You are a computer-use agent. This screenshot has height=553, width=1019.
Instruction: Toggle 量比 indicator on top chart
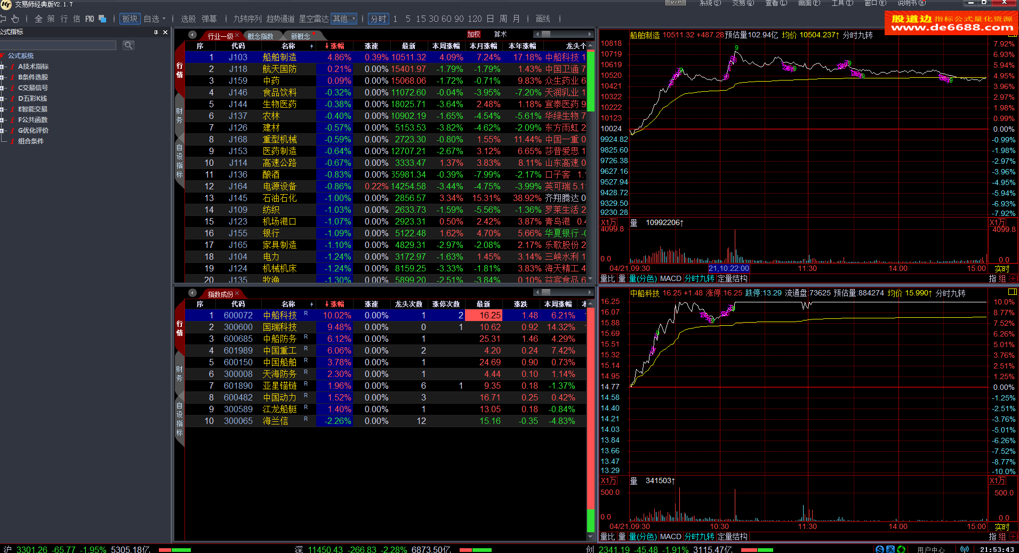[607, 278]
